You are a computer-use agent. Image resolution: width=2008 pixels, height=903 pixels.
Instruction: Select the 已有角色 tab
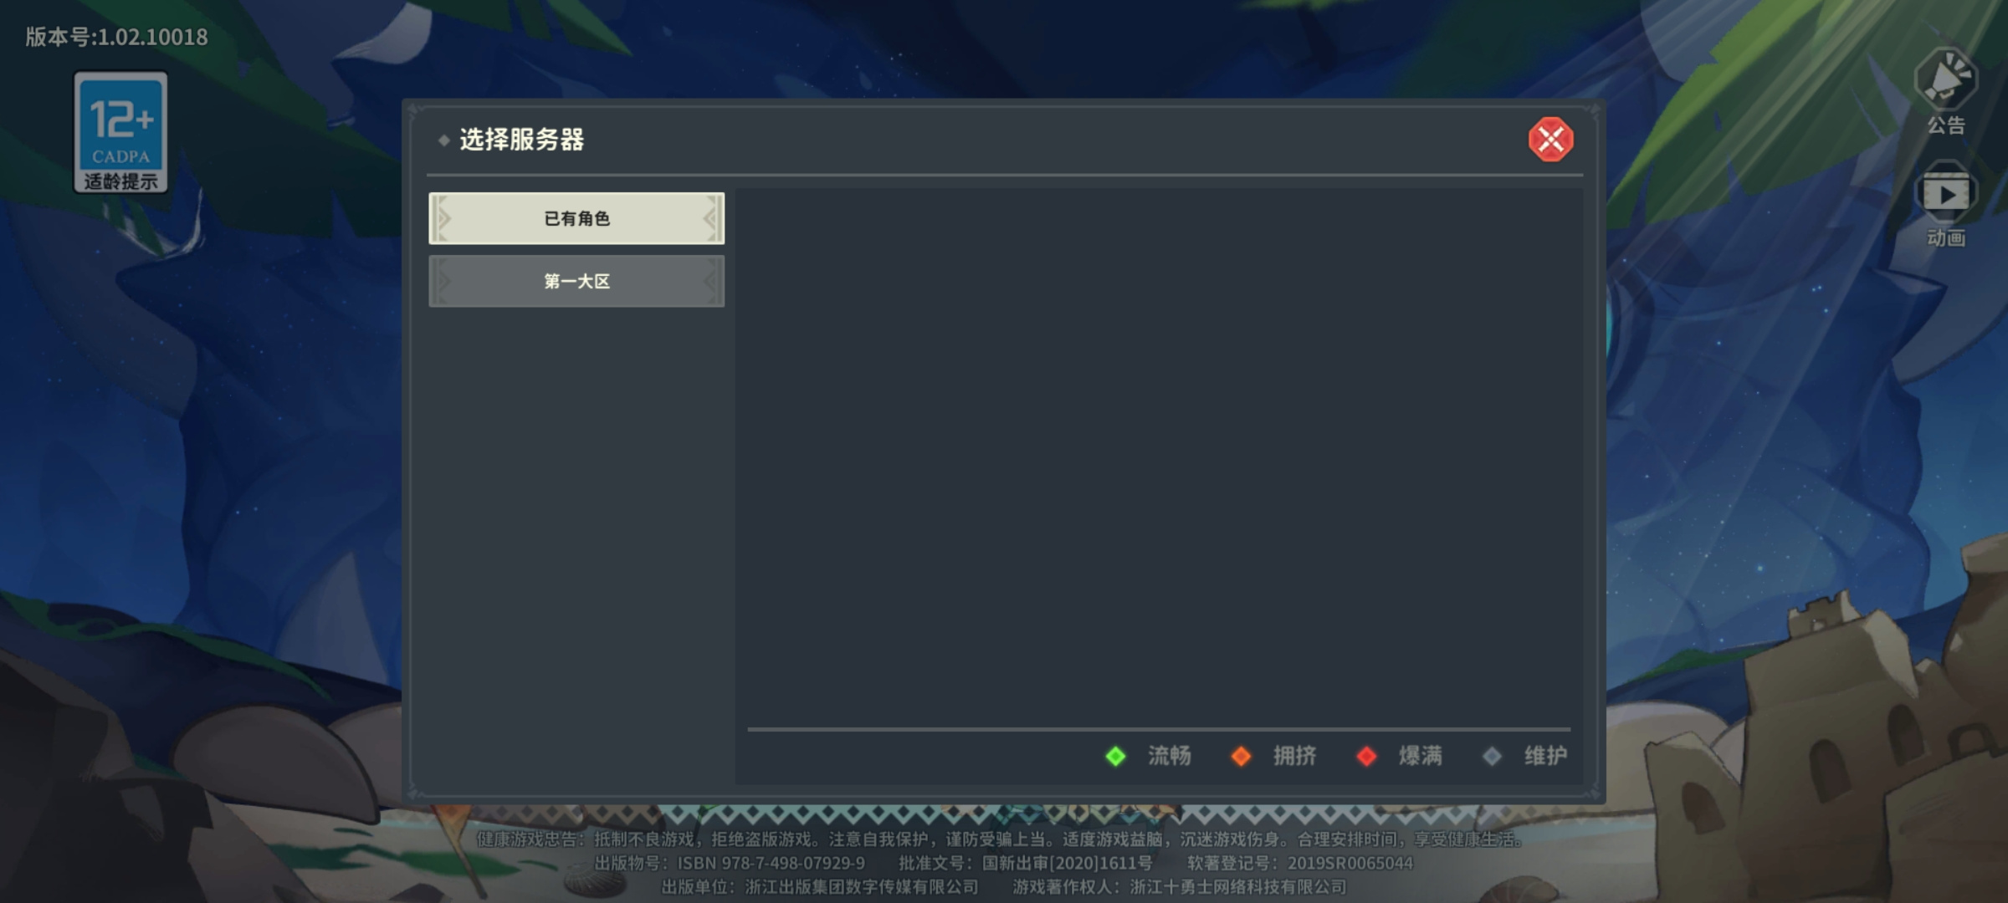click(x=576, y=218)
